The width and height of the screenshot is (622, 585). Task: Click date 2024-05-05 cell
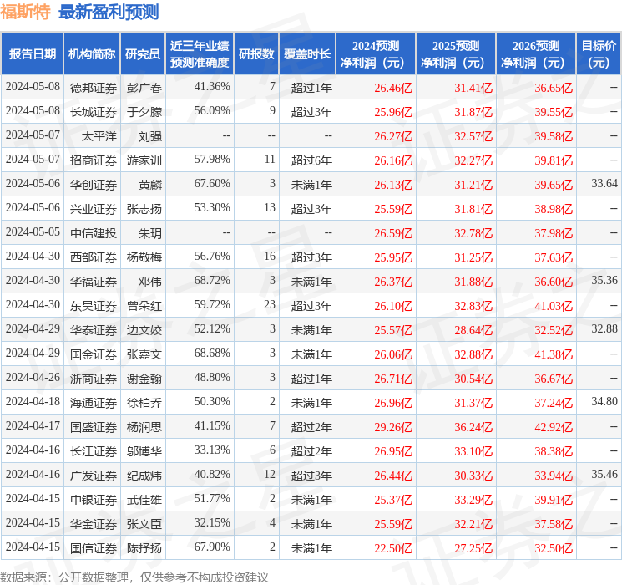33,232
